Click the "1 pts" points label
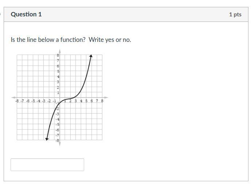Screen dimensions: 251x190 235,15
